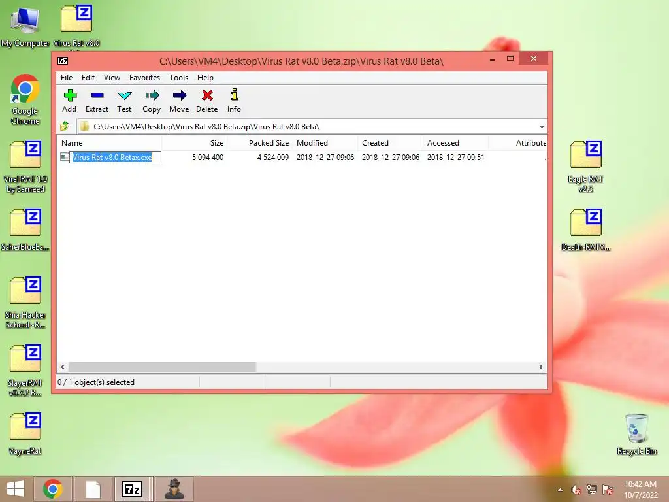Click network tray icon
Image resolution: width=669 pixels, height=502 pixels.
pyautogui.click(x=592, y=490)
